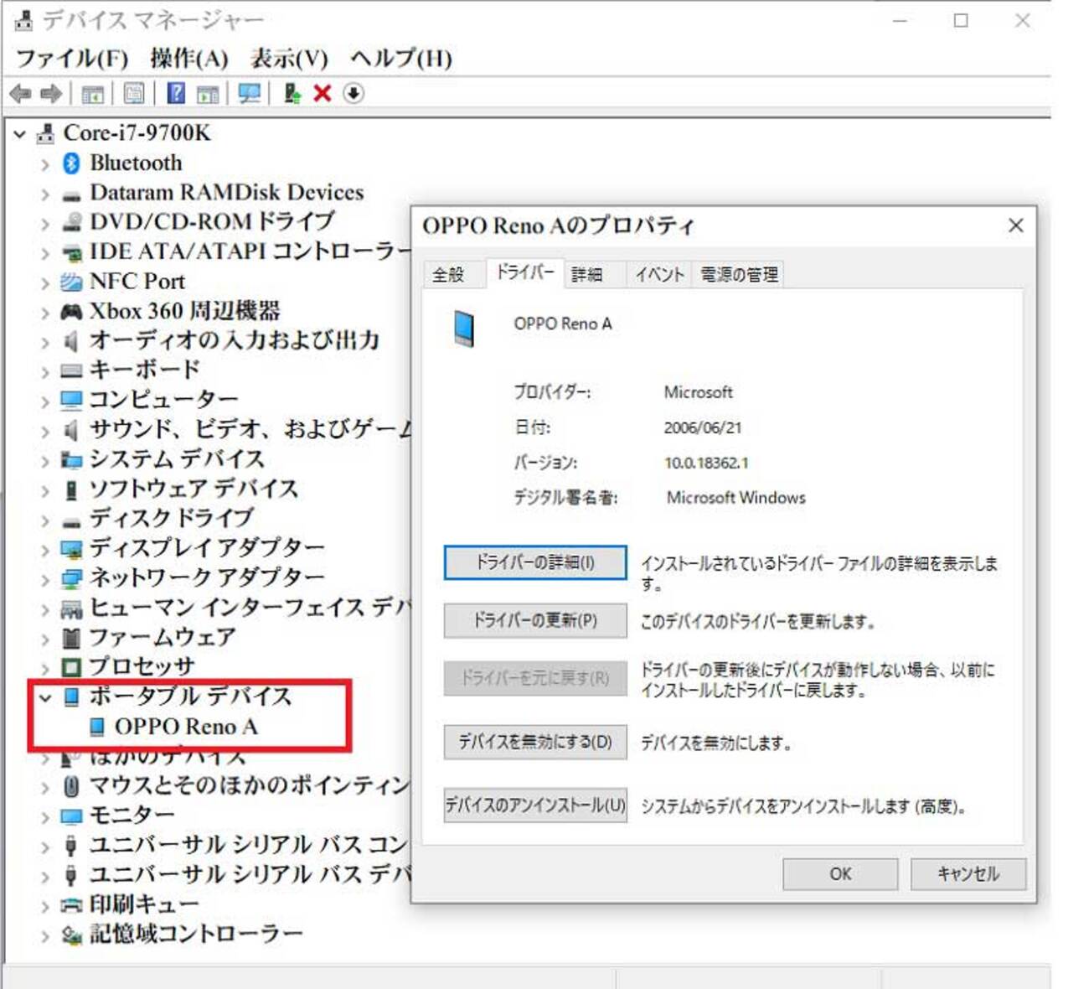Expand the コンピューター category
This screenshot has height=989, width=1089.
[45, 401]
